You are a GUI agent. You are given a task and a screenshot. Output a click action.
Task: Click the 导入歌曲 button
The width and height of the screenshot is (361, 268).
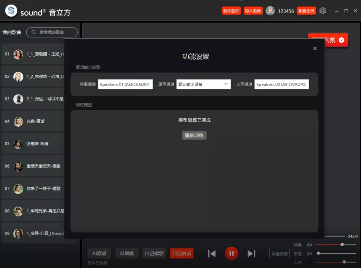pos(253,11)
